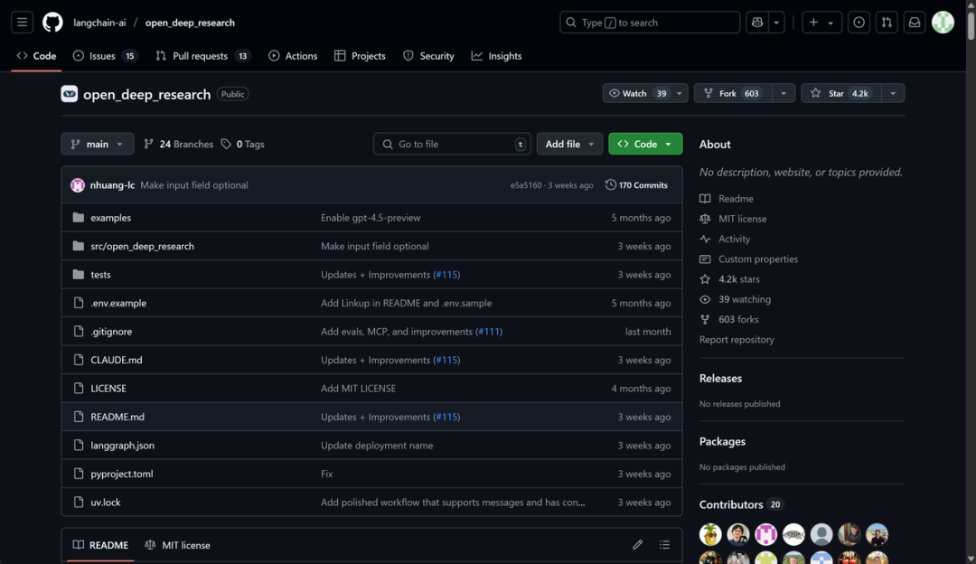Open Readme link in About sidebar
The image size is (976, 564).
point(736,199)
